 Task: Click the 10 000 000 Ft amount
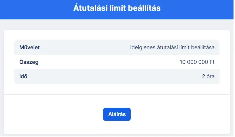197,62
